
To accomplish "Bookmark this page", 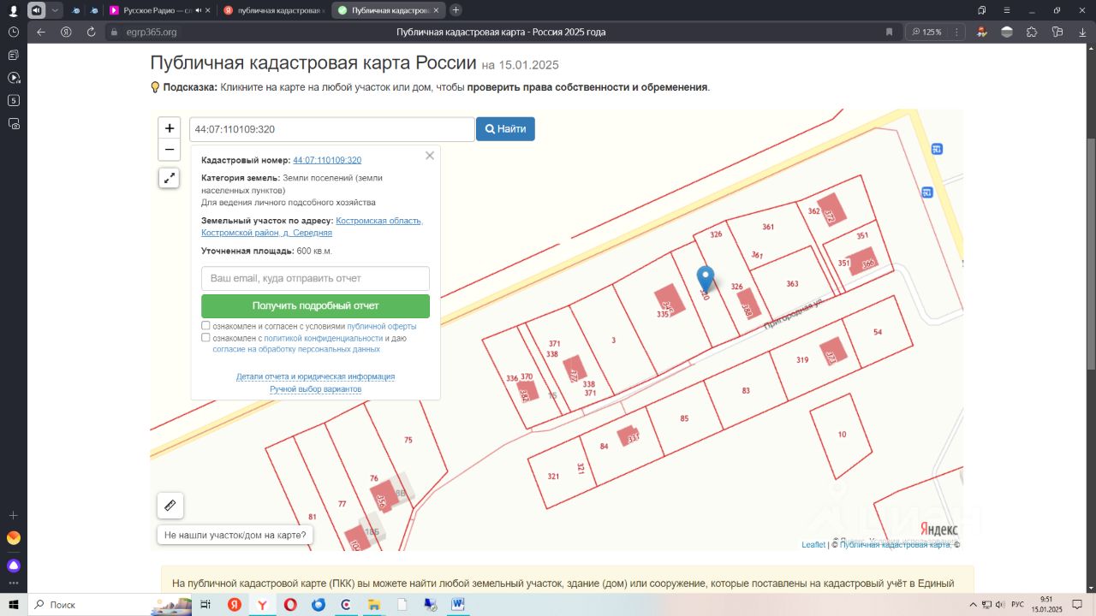I will [889, 32].
